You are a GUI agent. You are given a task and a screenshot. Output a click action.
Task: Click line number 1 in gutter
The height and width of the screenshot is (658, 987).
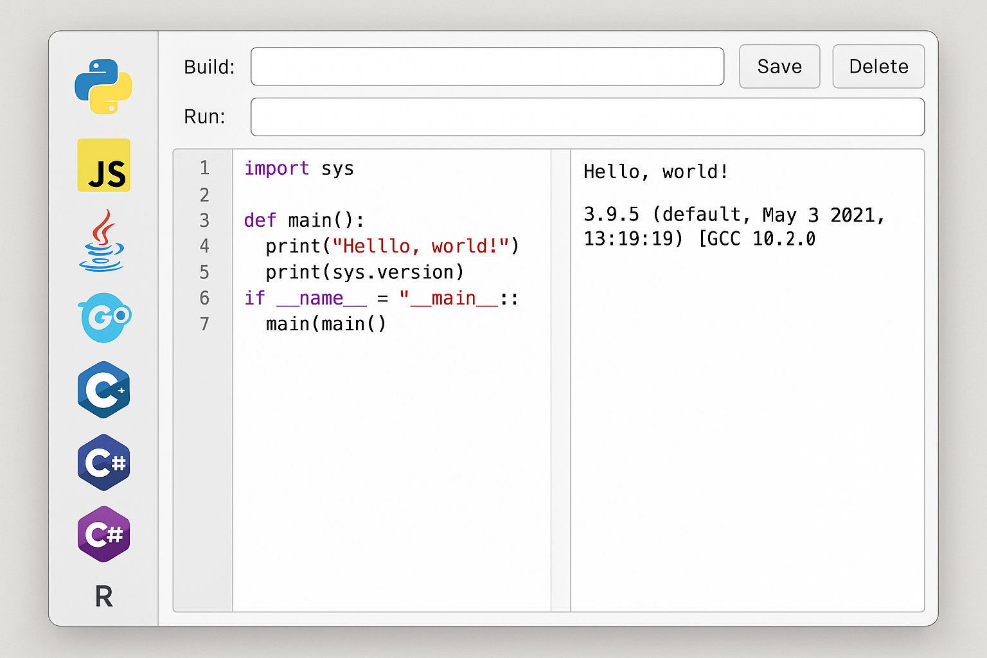click(204, 168)
